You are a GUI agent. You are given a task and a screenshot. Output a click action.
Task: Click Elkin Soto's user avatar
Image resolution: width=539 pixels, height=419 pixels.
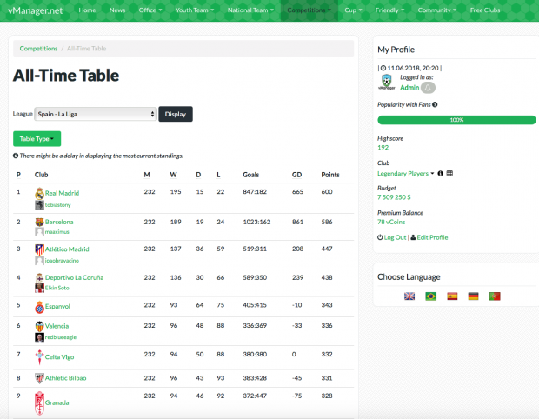tap(39, 288)
